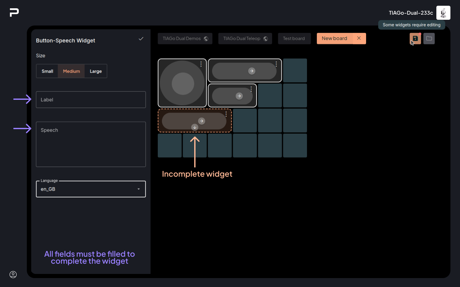Click the Label input field
The image size is (460, 287).
point(91,100)
